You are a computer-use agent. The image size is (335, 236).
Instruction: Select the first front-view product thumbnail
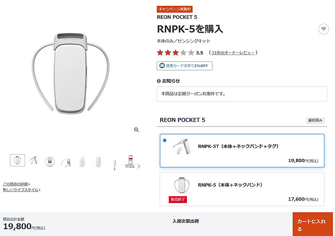[x=17, y=160]
